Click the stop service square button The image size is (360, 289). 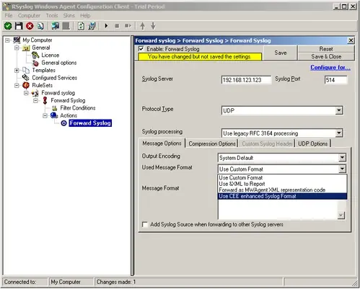117,26
